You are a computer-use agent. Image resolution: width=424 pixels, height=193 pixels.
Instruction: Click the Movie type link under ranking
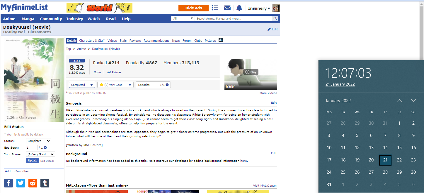97,72
